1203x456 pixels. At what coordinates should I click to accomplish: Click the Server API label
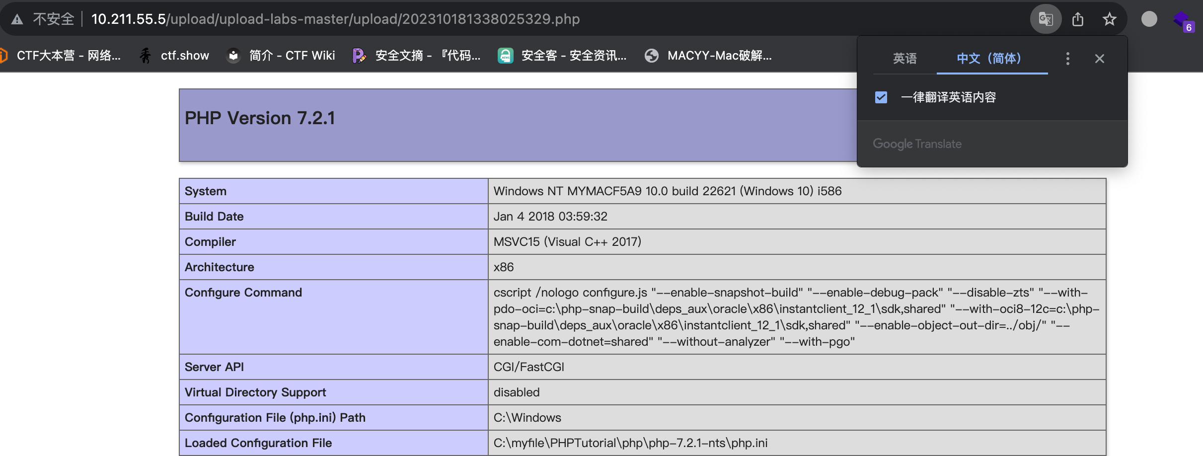coord(214,367)
